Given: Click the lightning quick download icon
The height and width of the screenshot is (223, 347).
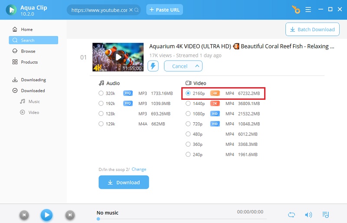Looking at the screenshot, I should click(153, 66).
